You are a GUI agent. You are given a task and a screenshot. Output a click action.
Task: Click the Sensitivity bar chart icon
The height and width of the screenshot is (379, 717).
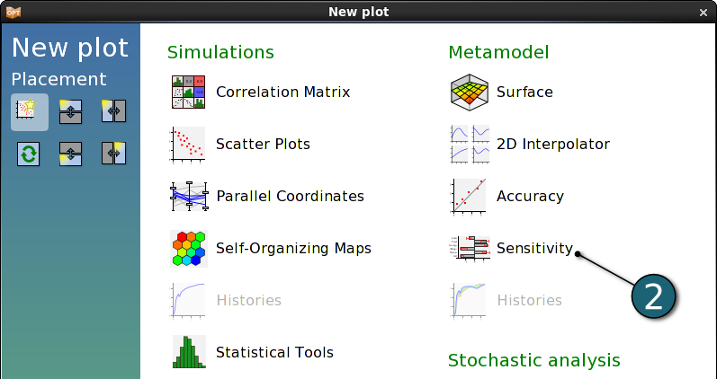[470, 249]
